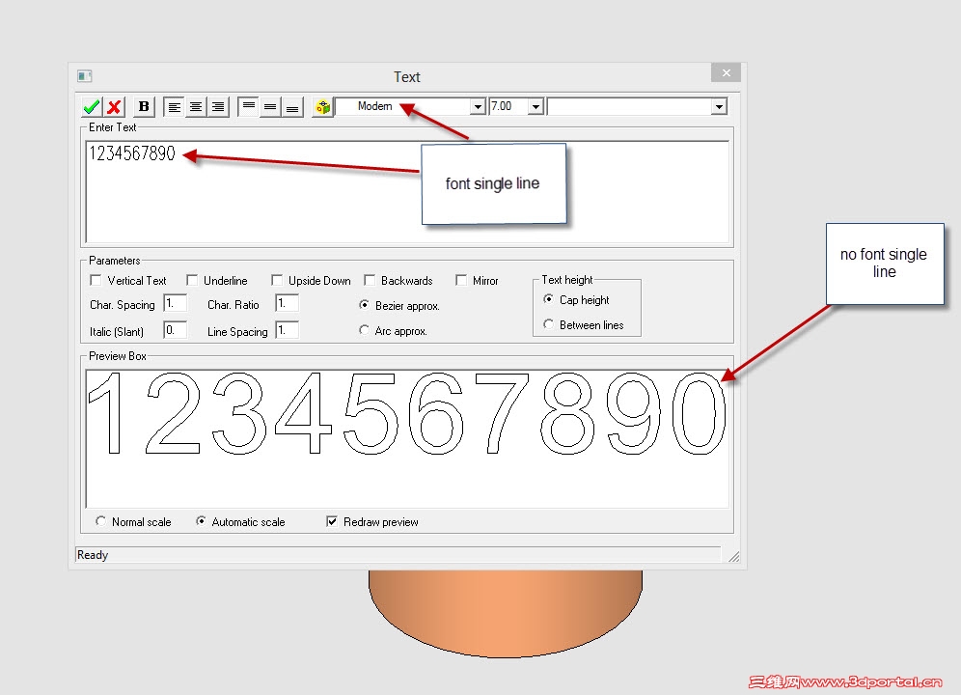
Task: Enable Underline checkbox
Action: (192, 280)
